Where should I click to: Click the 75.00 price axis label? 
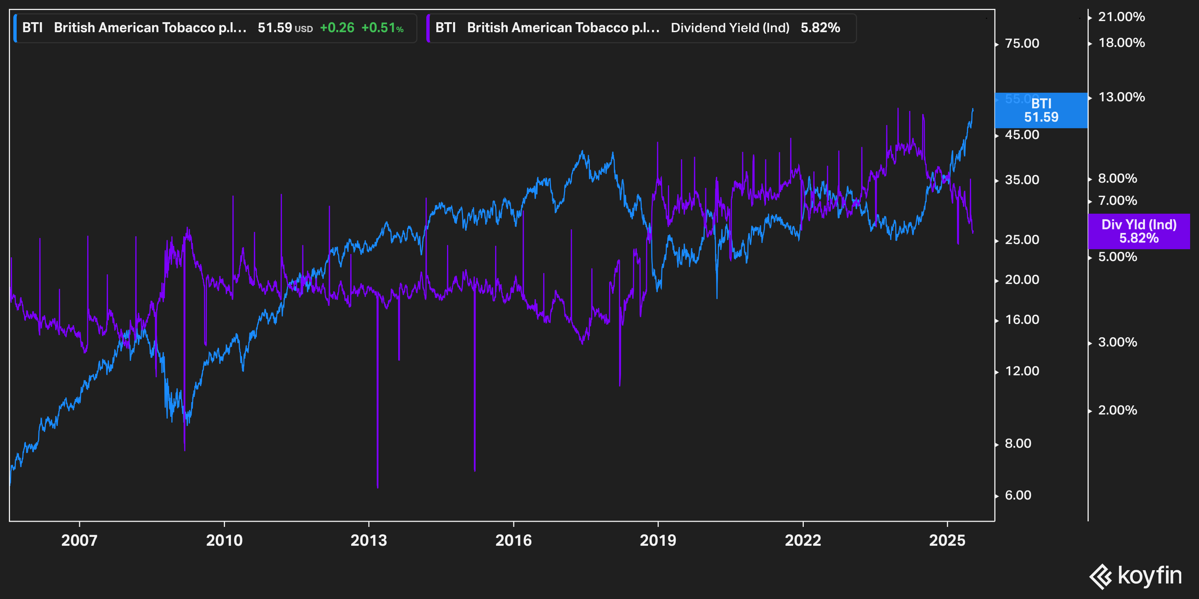tap(1022, 44)
